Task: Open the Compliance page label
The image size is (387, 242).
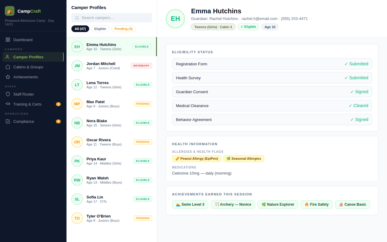Action: point(24,121)
